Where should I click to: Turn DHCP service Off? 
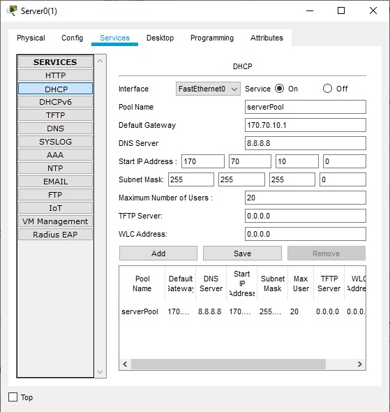point(327,89)
